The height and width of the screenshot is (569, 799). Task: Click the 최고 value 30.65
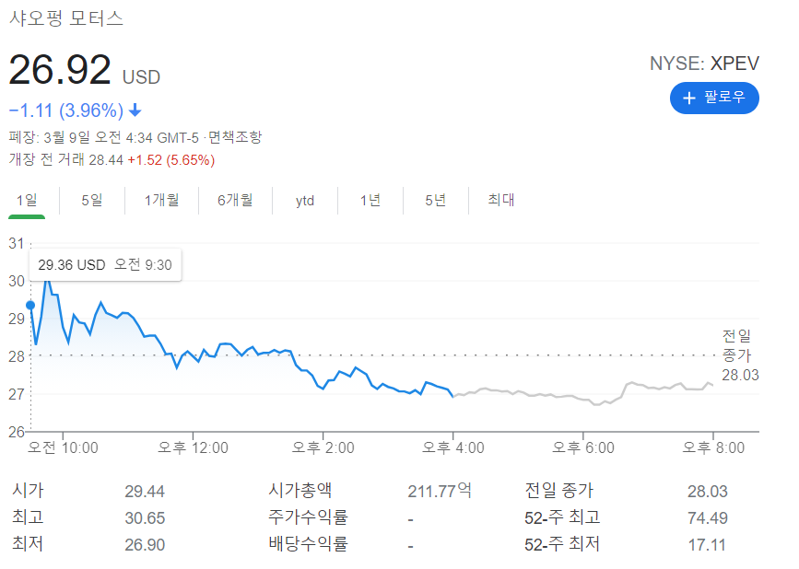click(x=145, y=518)
